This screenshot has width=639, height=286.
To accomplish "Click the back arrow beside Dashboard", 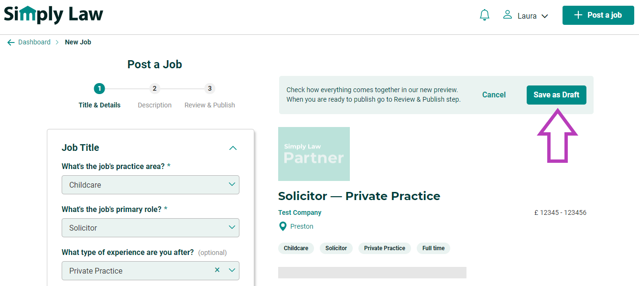I will pyautogui.click(x=11, y=42).
